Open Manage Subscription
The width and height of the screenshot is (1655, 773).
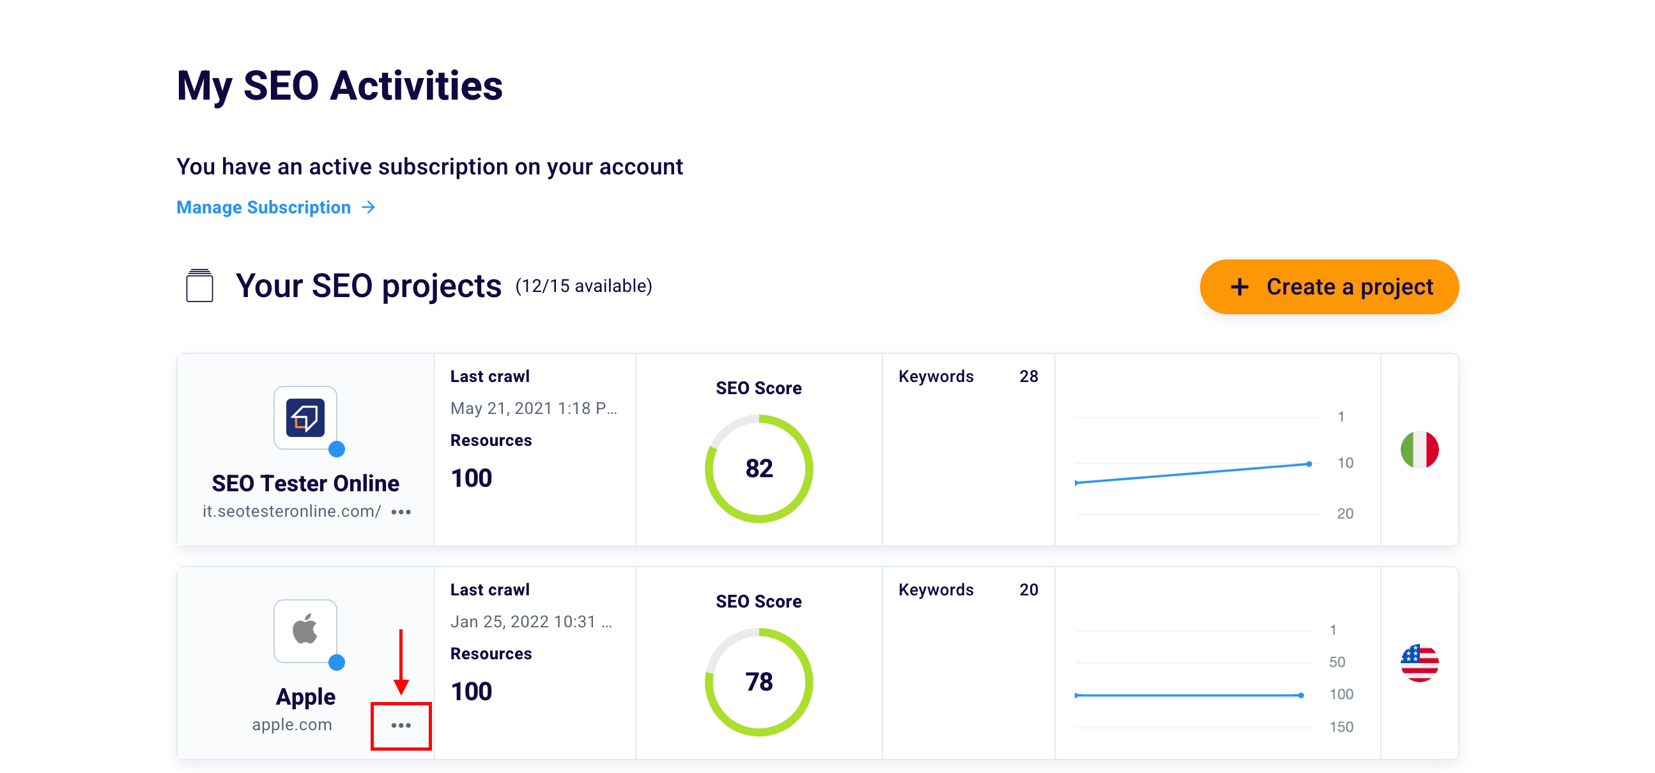(x=264, y=207)
